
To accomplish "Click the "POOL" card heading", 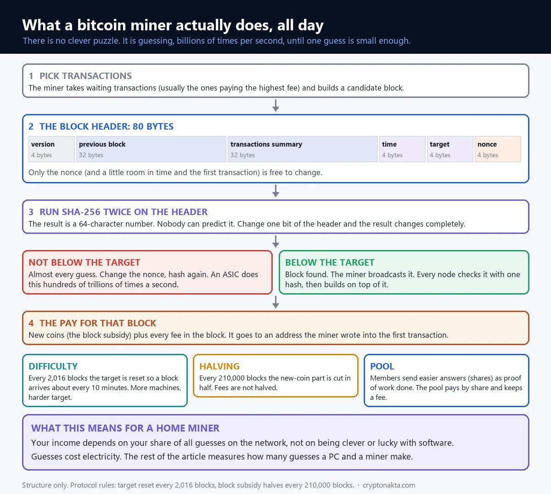I will (382, 366).
